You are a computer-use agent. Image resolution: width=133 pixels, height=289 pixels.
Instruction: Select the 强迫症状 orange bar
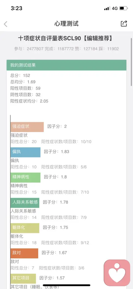coord(27,127)
